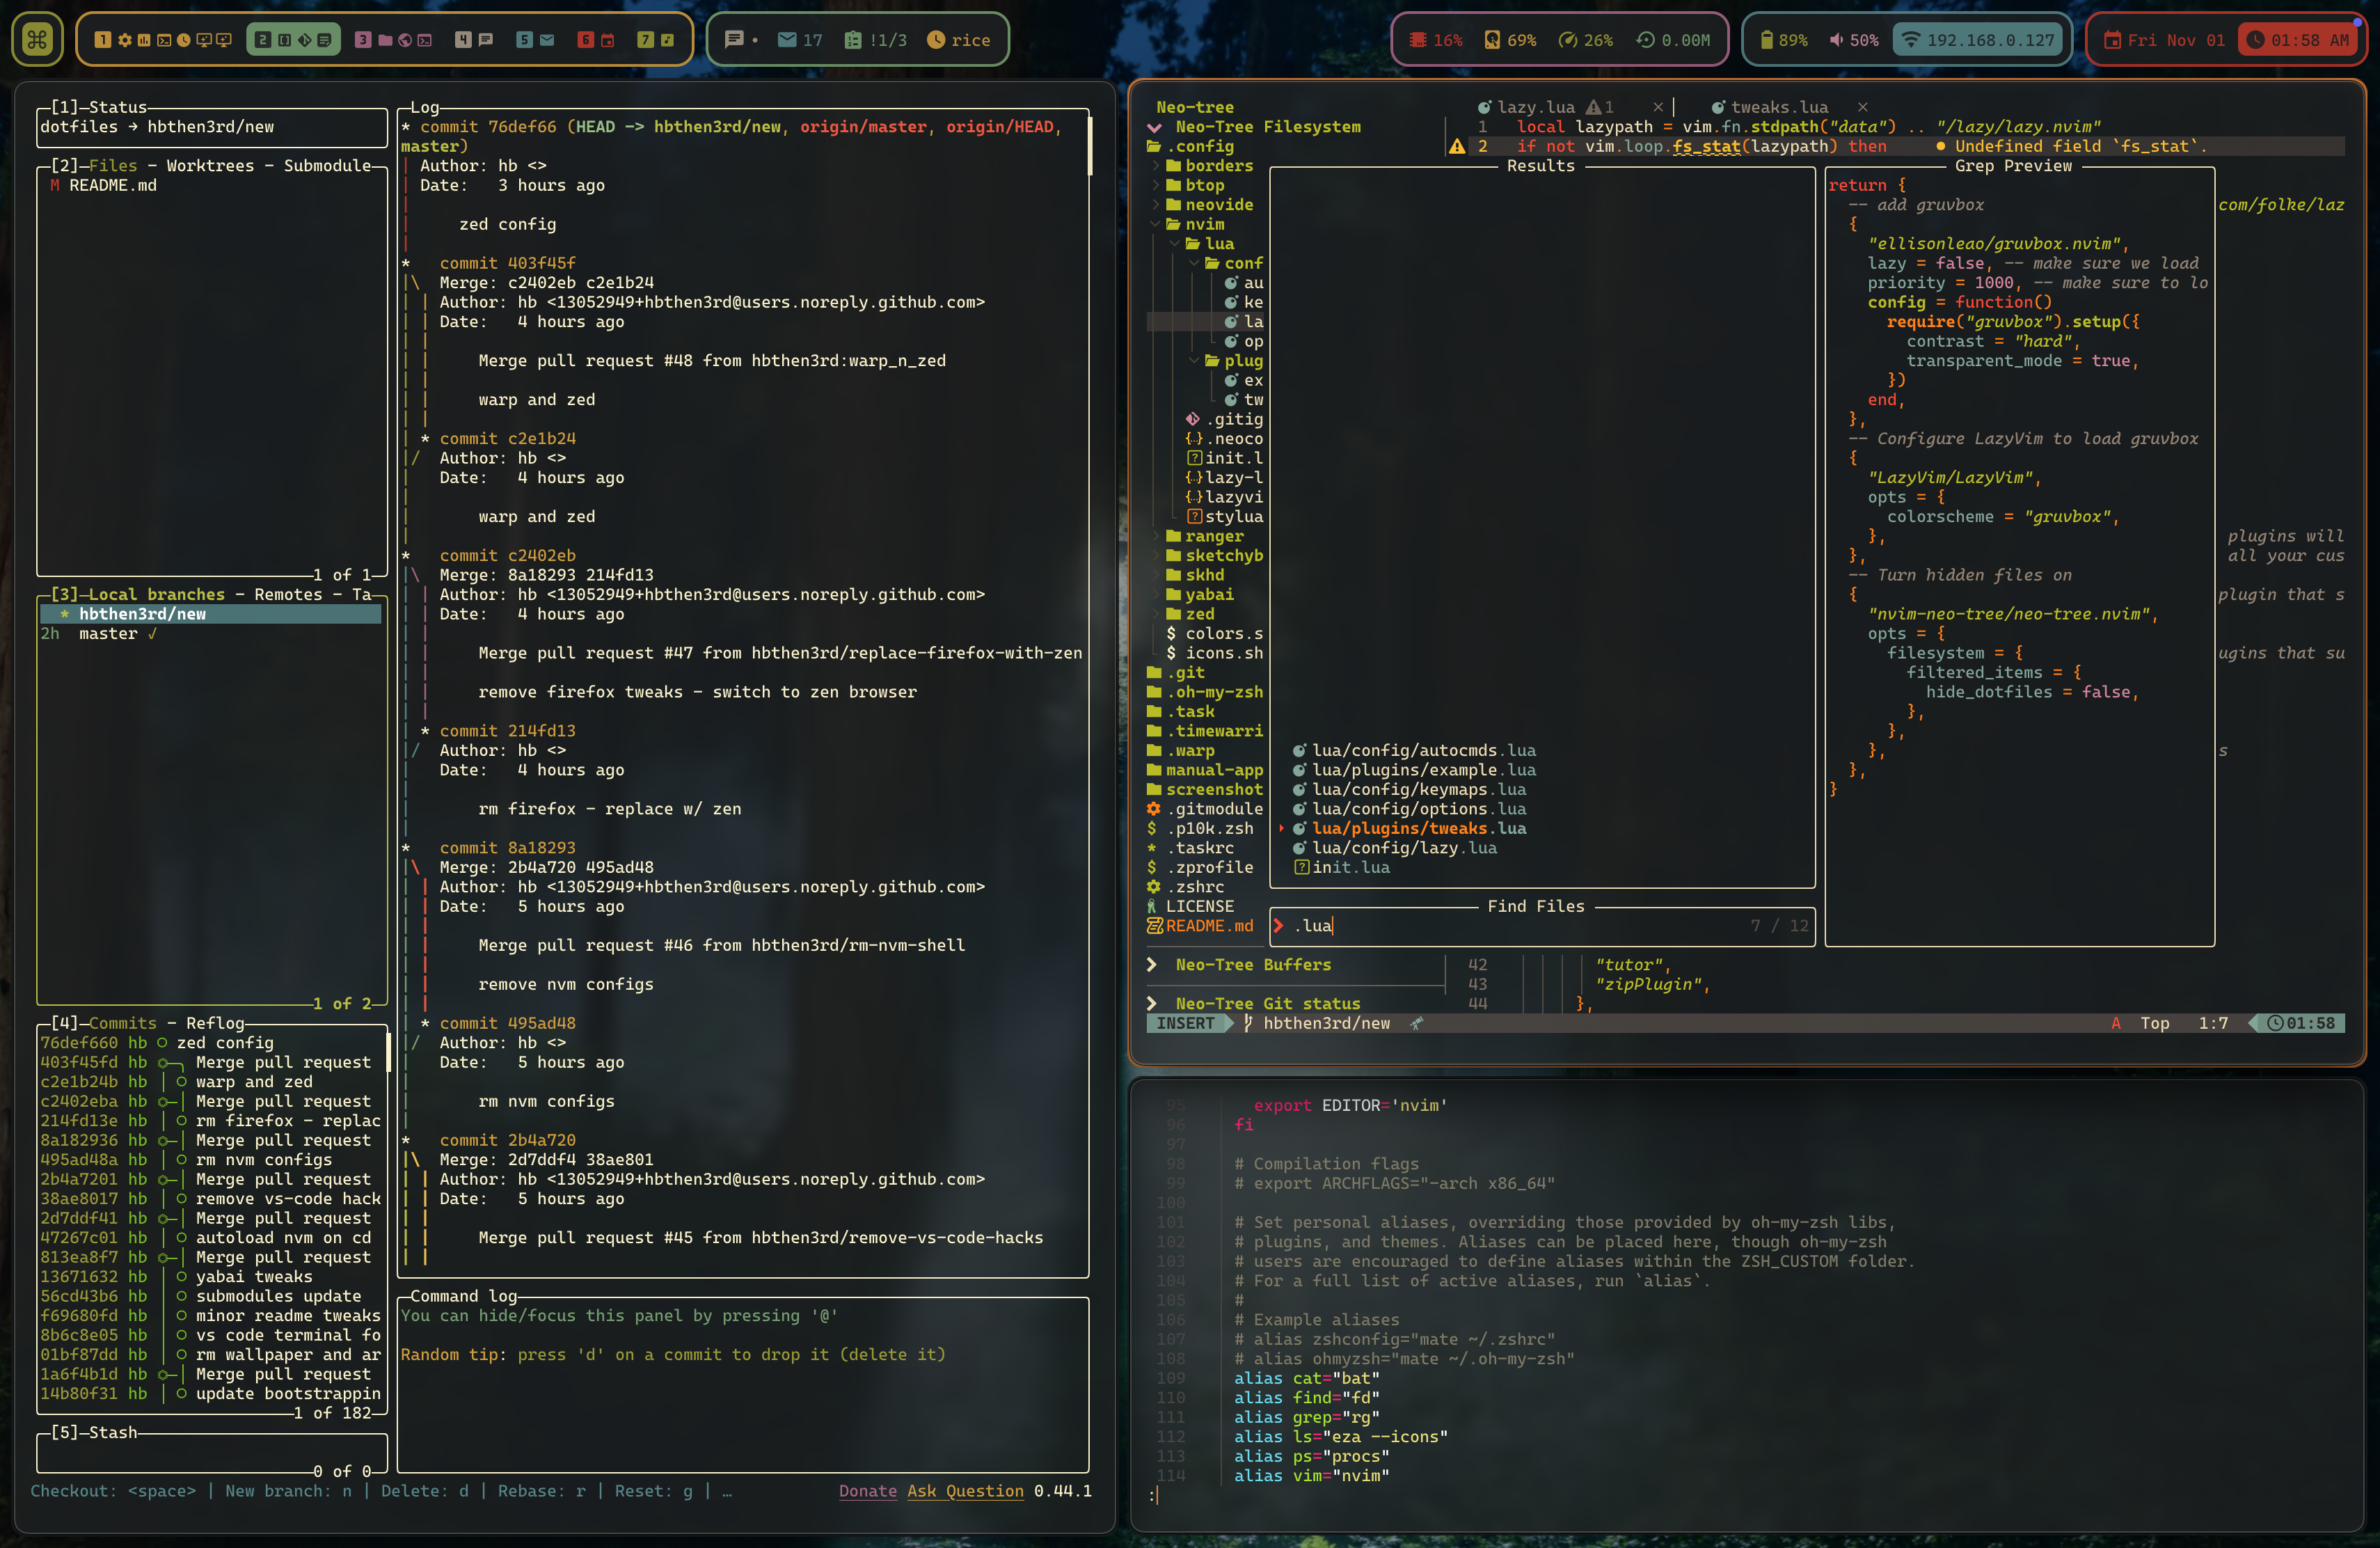2380x1548 pixels.
Task: Click the memory gauge 26% indicator
Action: 1586,40
